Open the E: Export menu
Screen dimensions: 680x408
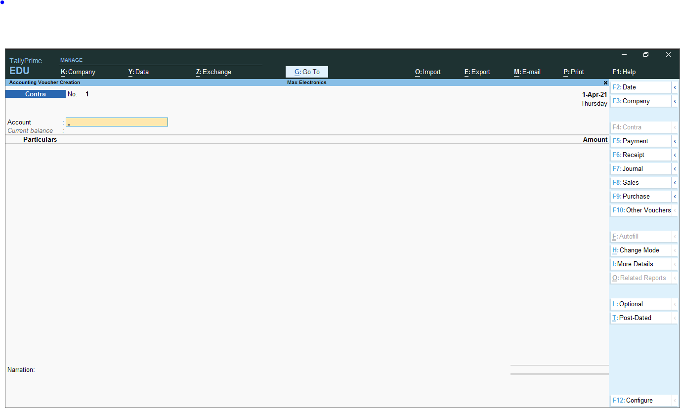[x=477, y=72]
